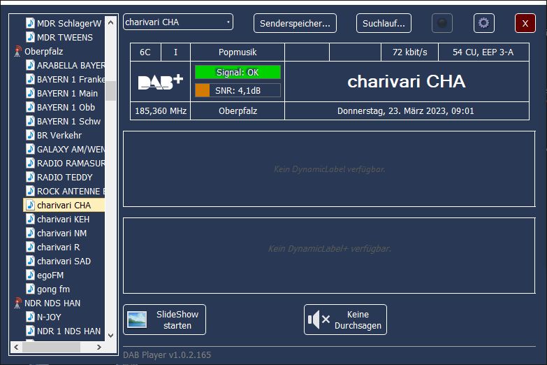
Task: Click the green Signal OK bar
Action: coord(238,72)
